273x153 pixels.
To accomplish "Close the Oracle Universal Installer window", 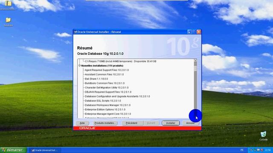I will point(199,32).
